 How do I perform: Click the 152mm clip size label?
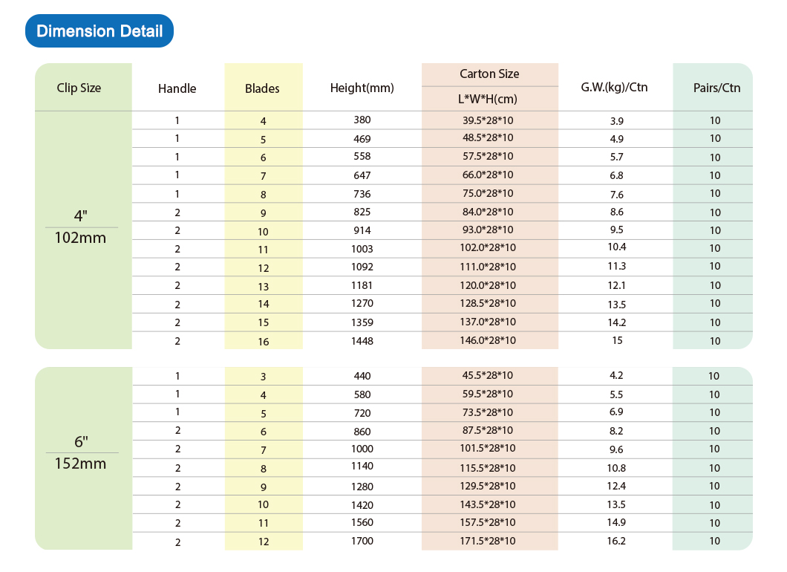point(80,463)
